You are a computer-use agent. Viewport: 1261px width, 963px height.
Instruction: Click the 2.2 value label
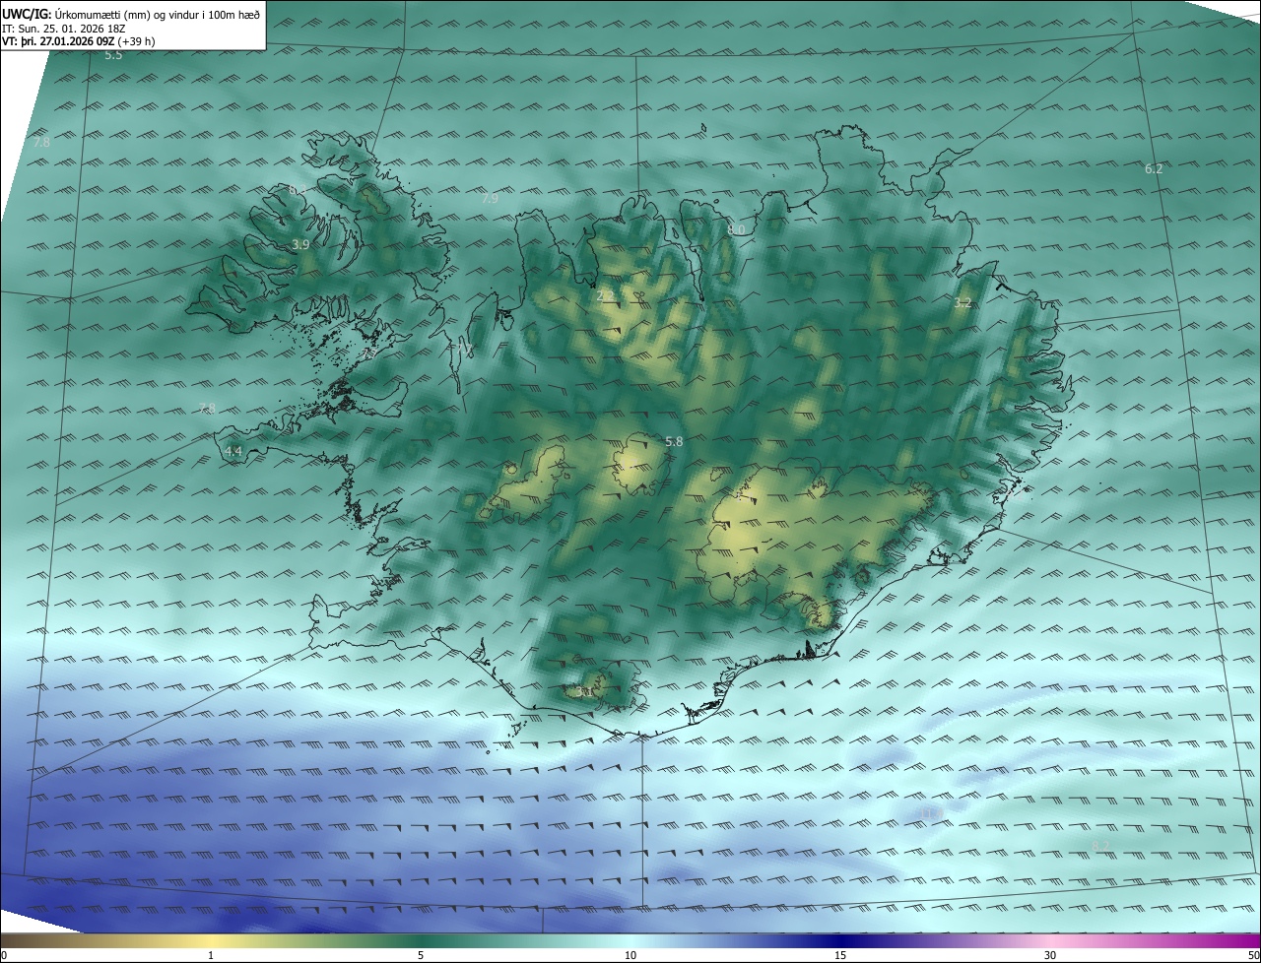click(605, 294)
